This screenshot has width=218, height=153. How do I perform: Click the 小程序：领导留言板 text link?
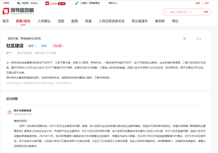pos(90,3)
